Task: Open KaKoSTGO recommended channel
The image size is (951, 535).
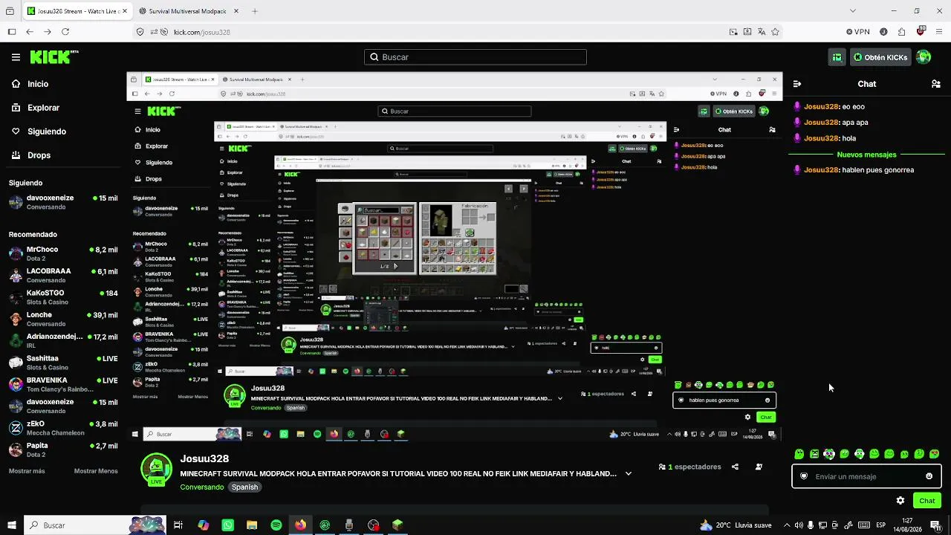Action: (63, 297)
